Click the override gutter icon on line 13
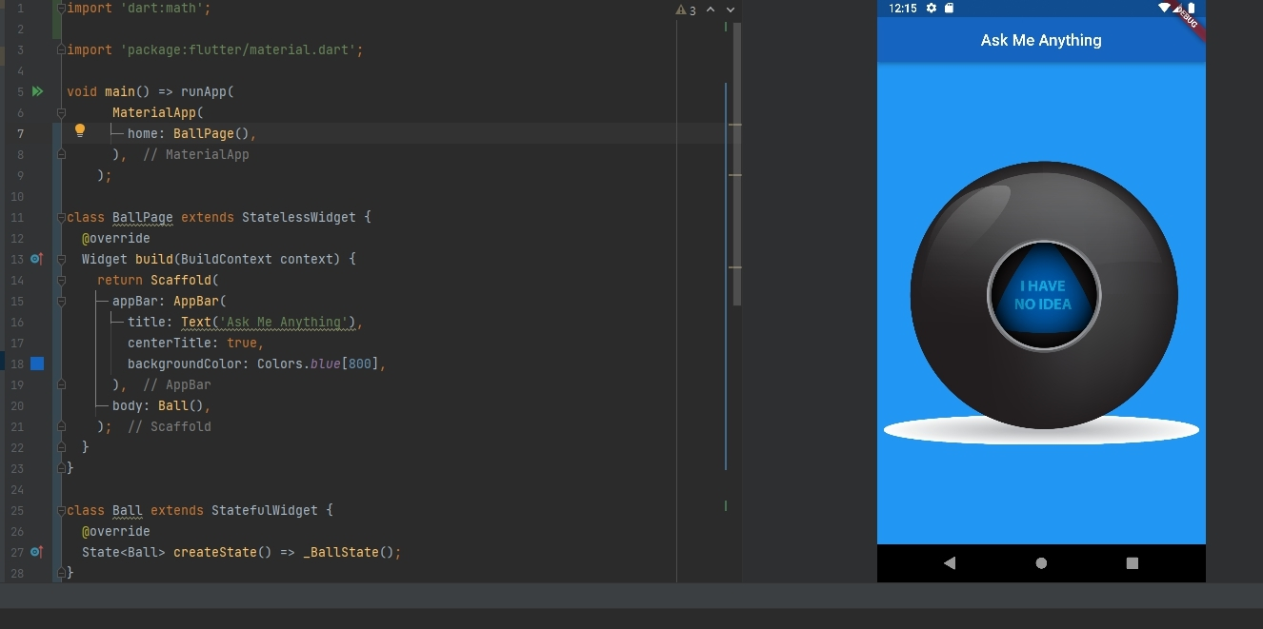This screenshot has width=1263, height=629. (36, 259)
